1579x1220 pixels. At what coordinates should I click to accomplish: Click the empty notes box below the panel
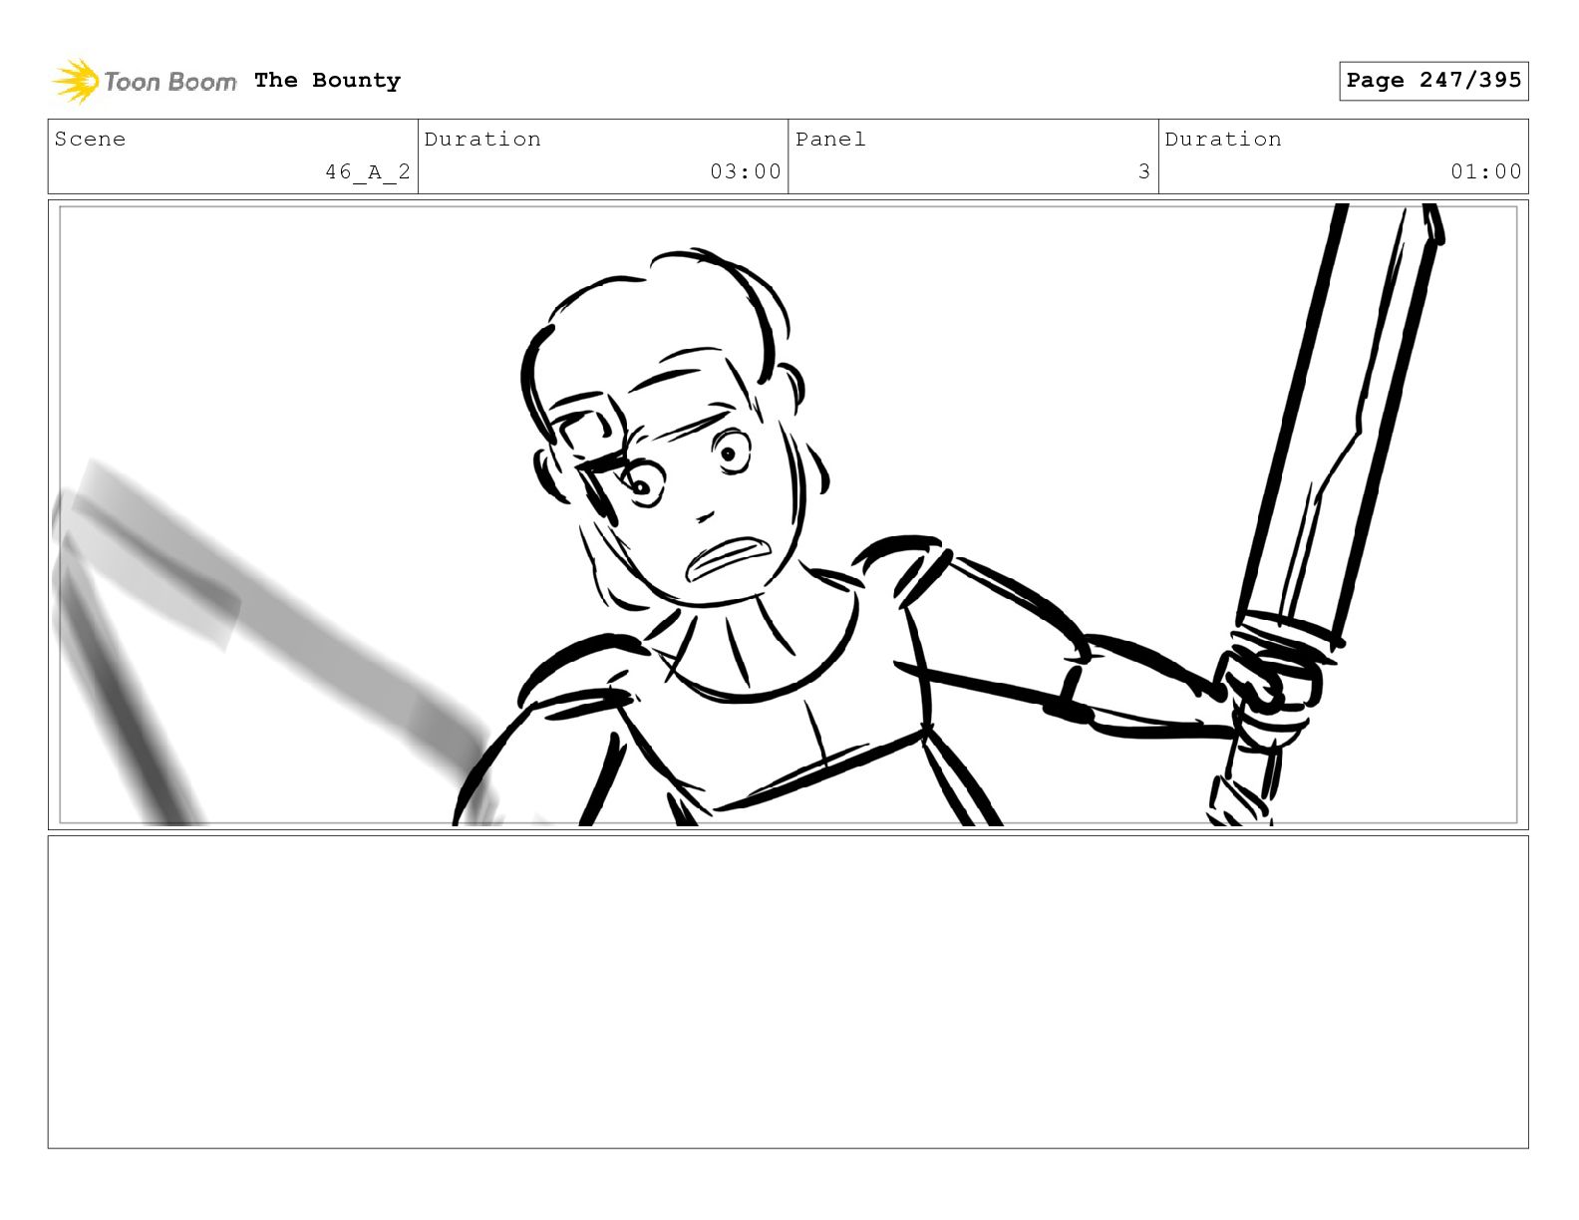[x=788, y=992]
